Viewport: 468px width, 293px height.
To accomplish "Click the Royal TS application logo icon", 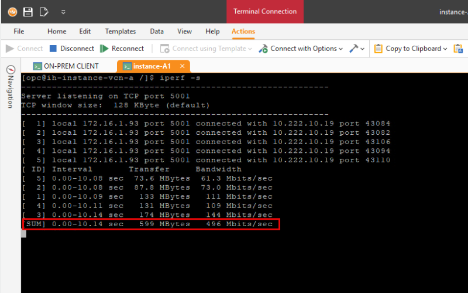I will pos(12,12).
